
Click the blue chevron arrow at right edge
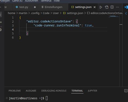pyautogui.click(x=126, y=13)
